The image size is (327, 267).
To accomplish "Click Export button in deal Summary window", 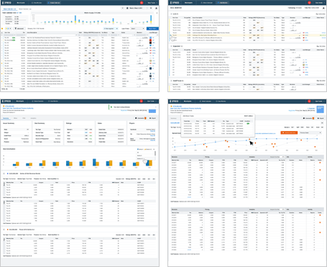I will (x=153, y=118).
